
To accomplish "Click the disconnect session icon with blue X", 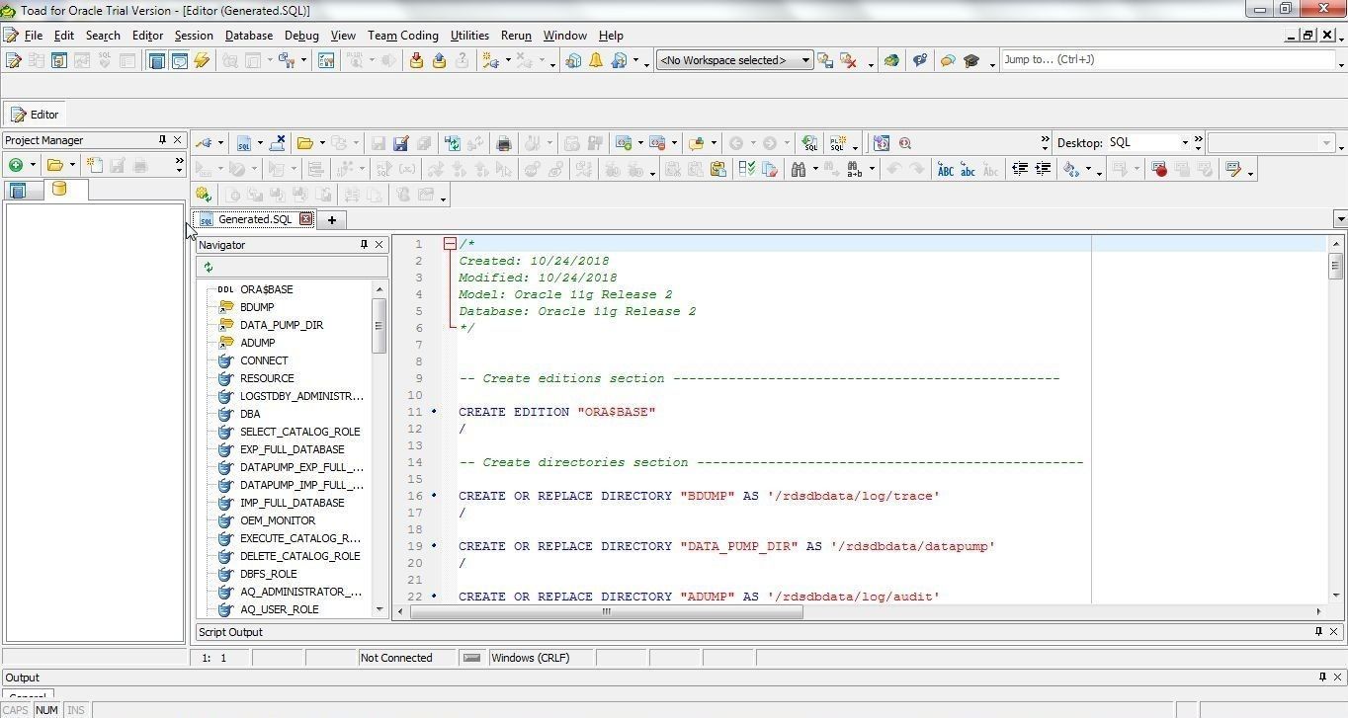I will coord(277,143).
